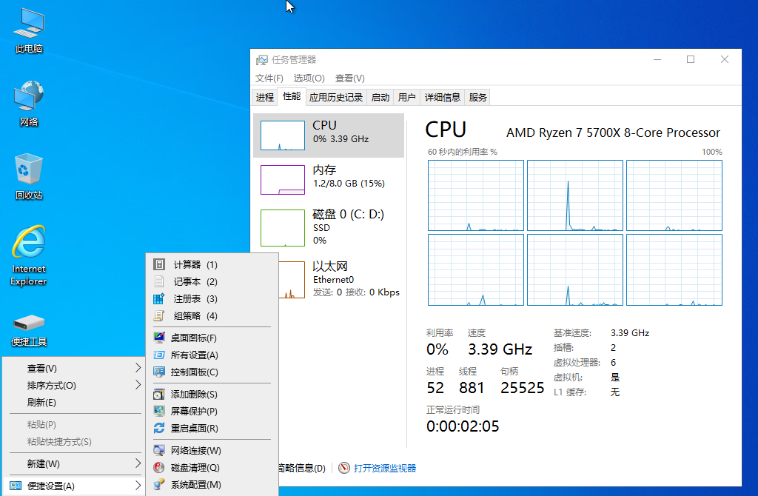Select the 网络 desktop icon
Viewport: 758px width, 496px height.
click(29, 104)
